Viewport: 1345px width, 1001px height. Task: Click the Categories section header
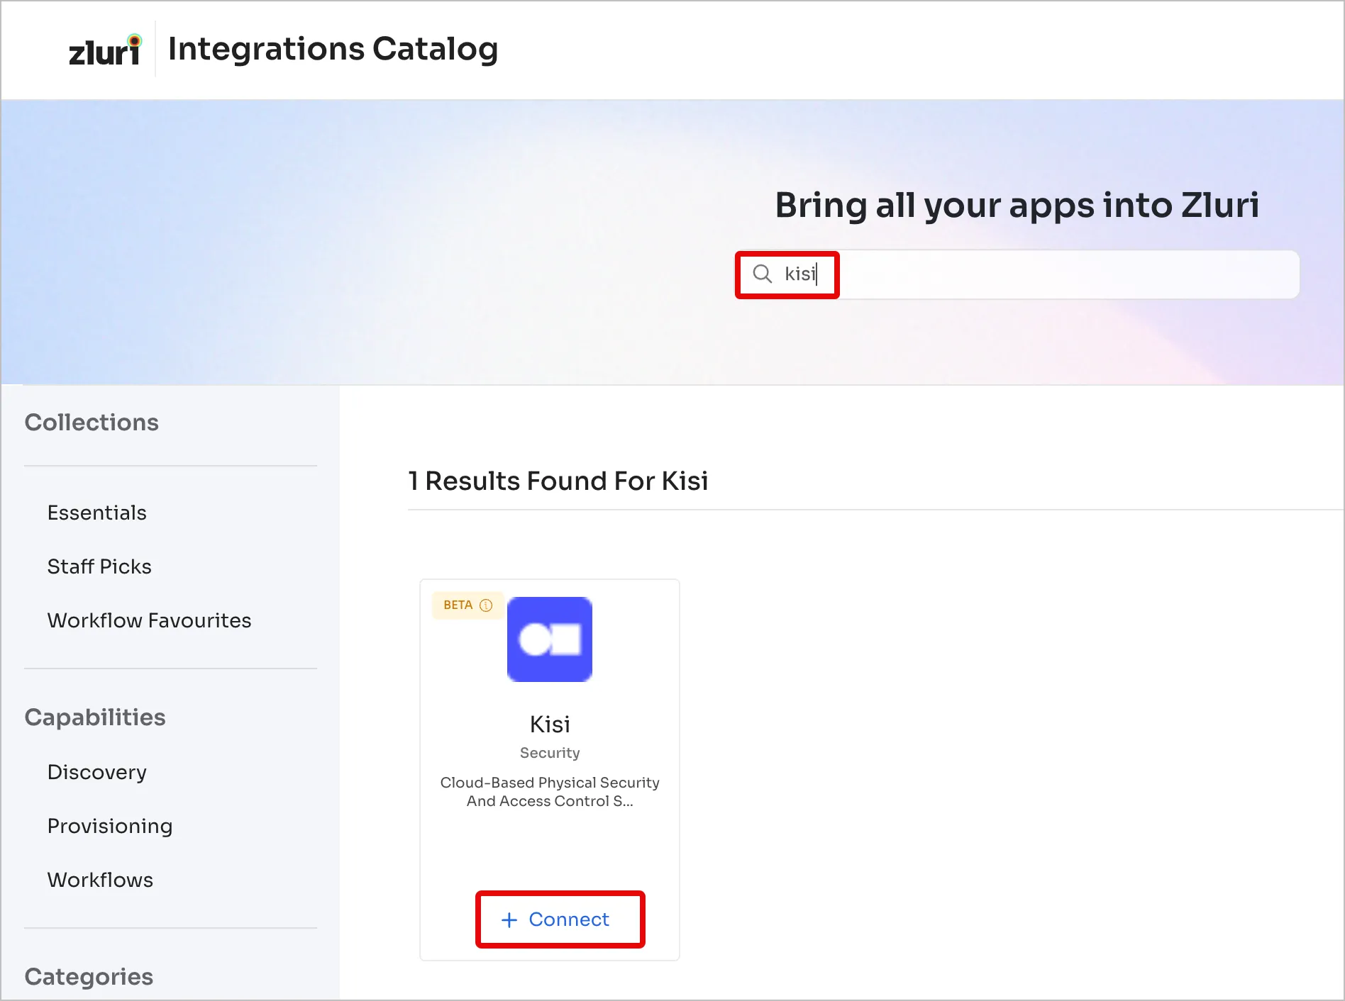pos(89,977)
